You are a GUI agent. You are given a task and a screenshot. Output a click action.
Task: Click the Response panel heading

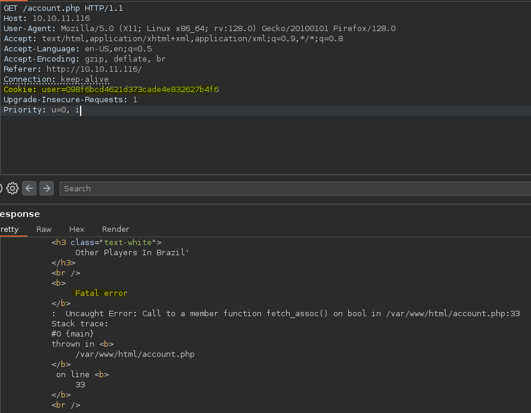pyautogui.click(x=20, y=214)
